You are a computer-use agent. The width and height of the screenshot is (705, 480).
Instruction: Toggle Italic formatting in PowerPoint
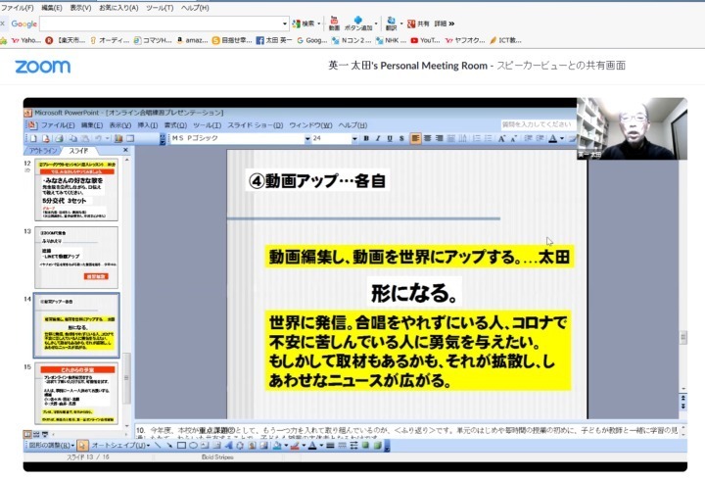378,138
